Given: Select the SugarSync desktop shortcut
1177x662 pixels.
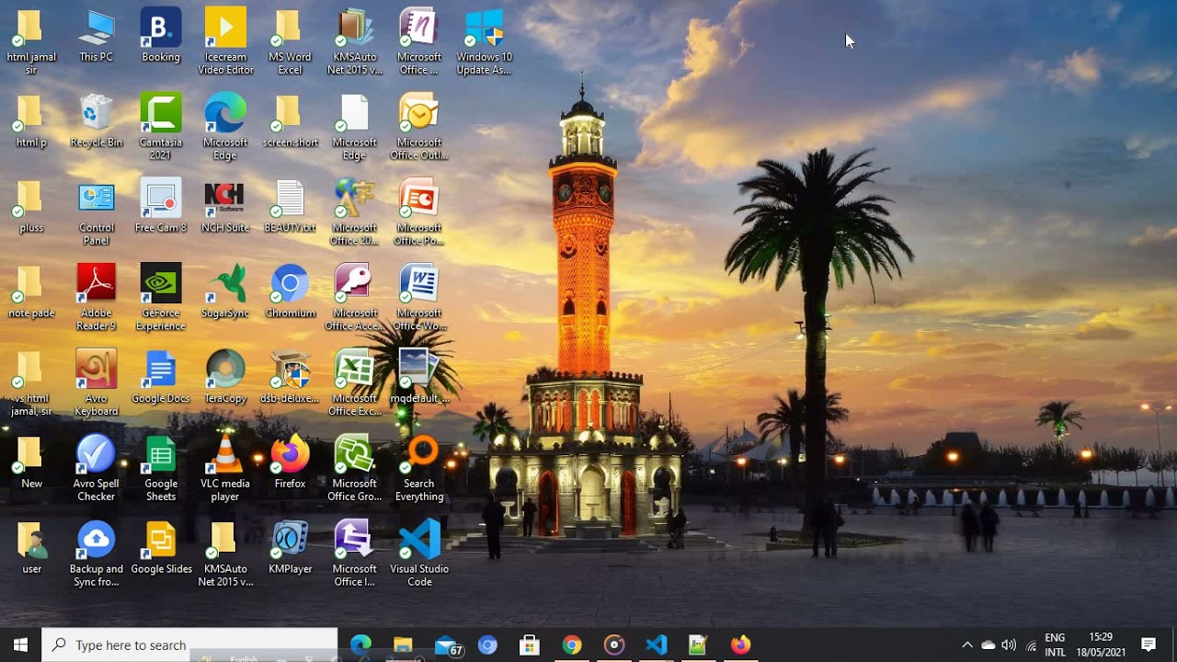Looking at the screenshot, I should coord(225,292).
